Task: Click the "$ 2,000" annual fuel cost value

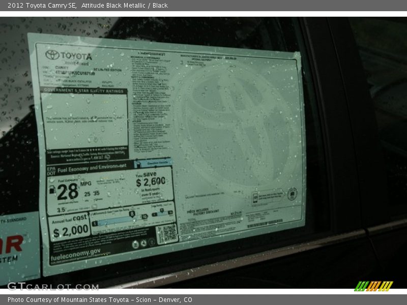Action: (x=71, y=231)
